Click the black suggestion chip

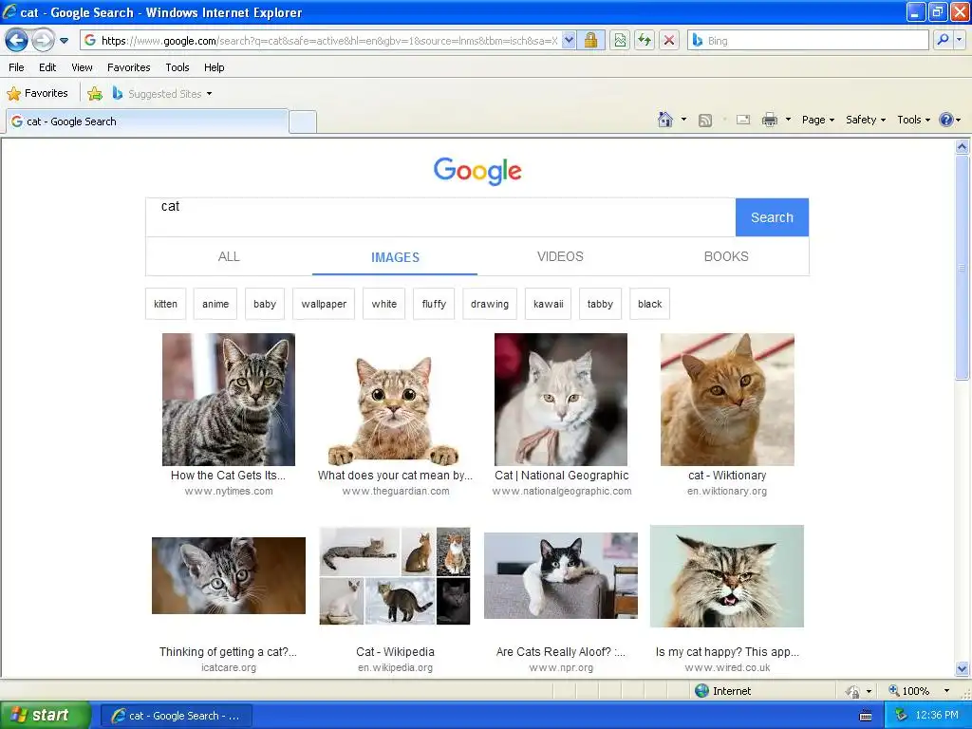click(x=649, y=304)
